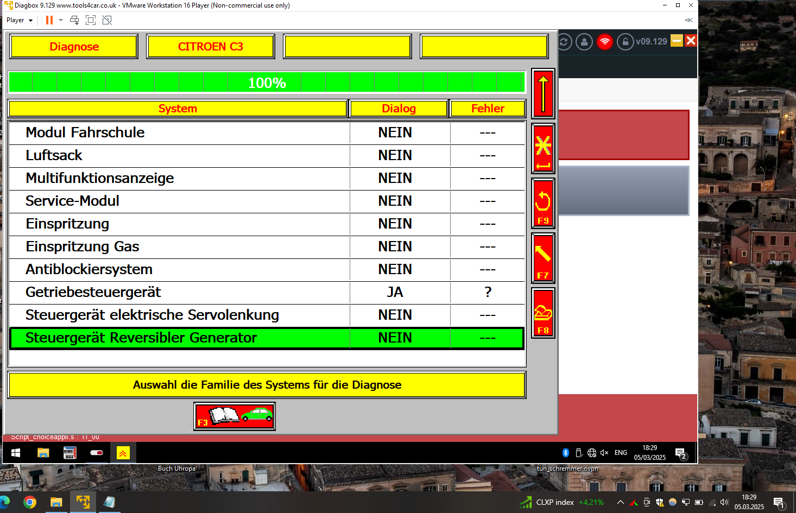Click the guest network globe tray icon
Screen dimensions: 796x513
coord(592,453)
